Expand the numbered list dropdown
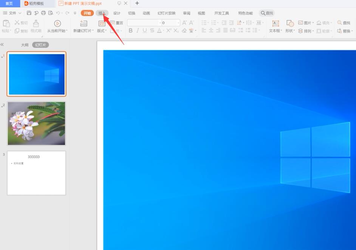Image resolution: width=356 pixels, height=250 pixels. point(218,23)
